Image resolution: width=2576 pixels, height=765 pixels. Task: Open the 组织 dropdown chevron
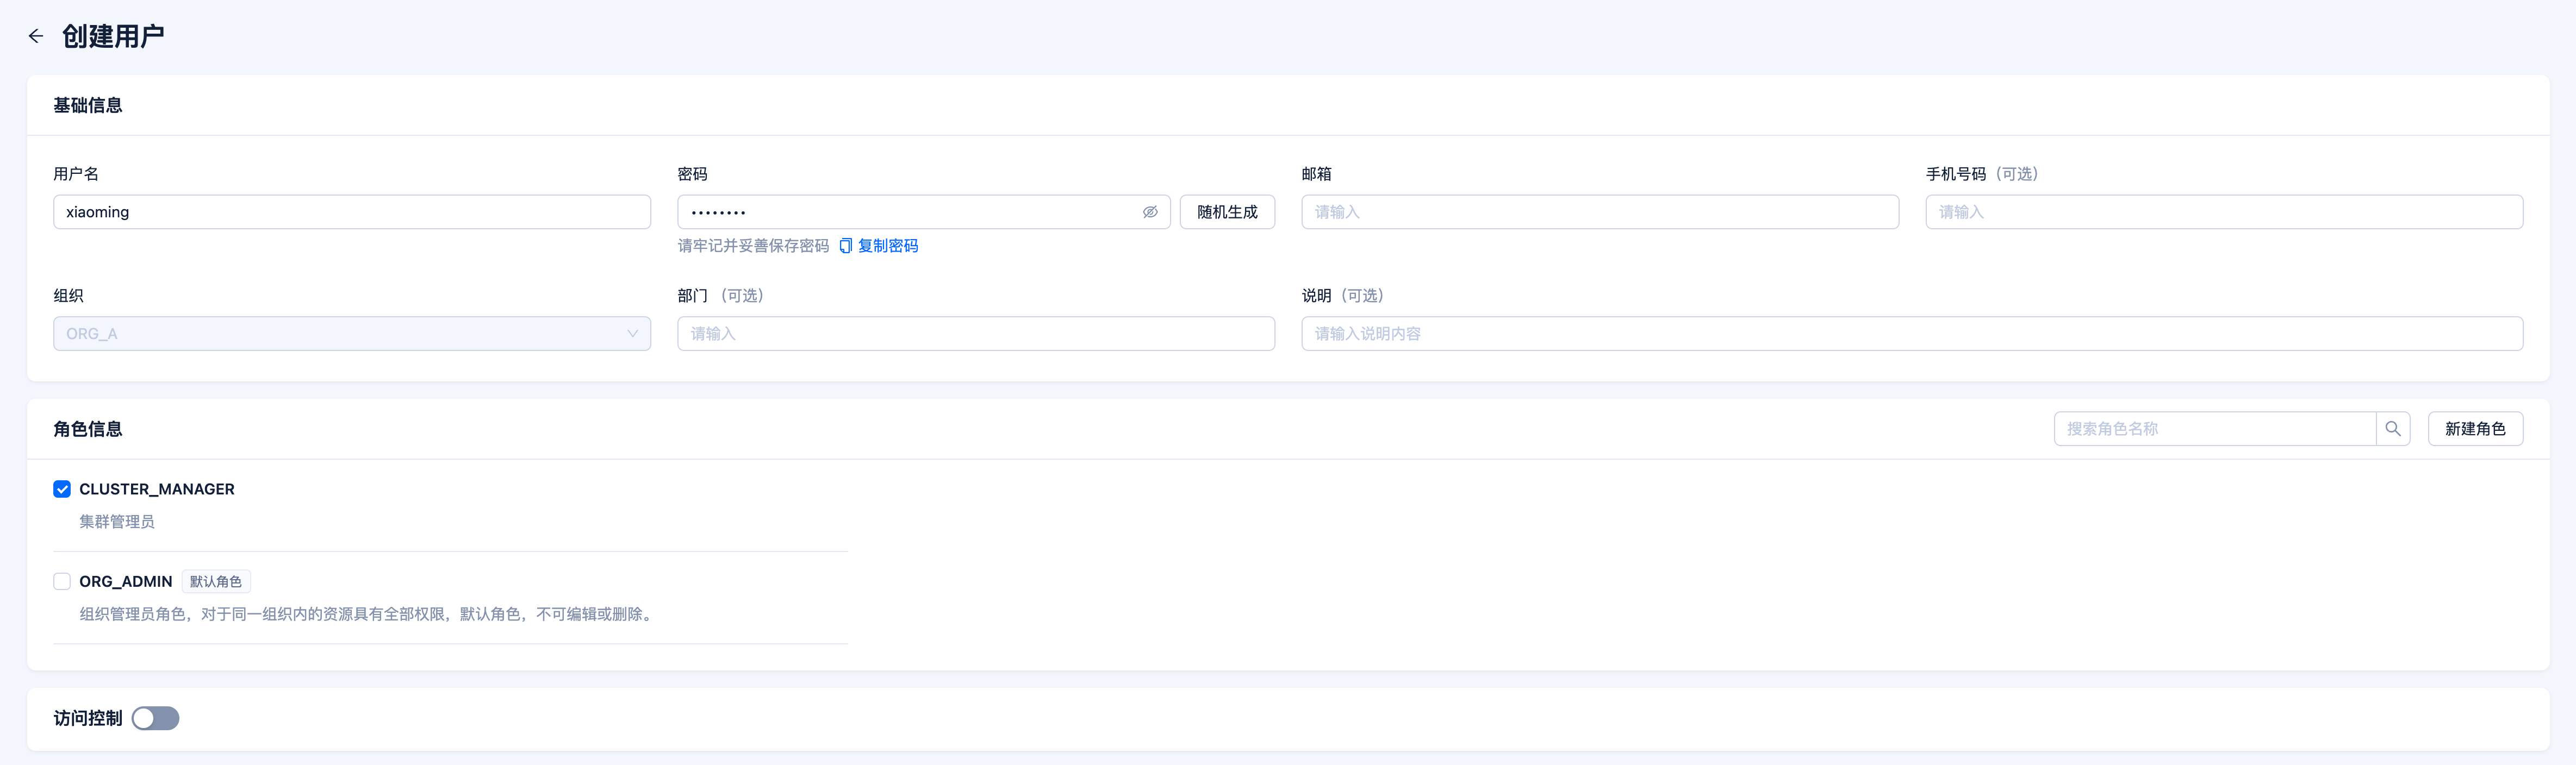[632, 334]
